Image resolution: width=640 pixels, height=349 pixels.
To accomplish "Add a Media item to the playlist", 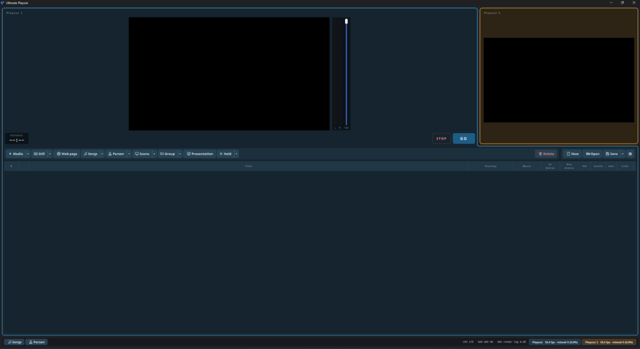I will coord(16,154).
